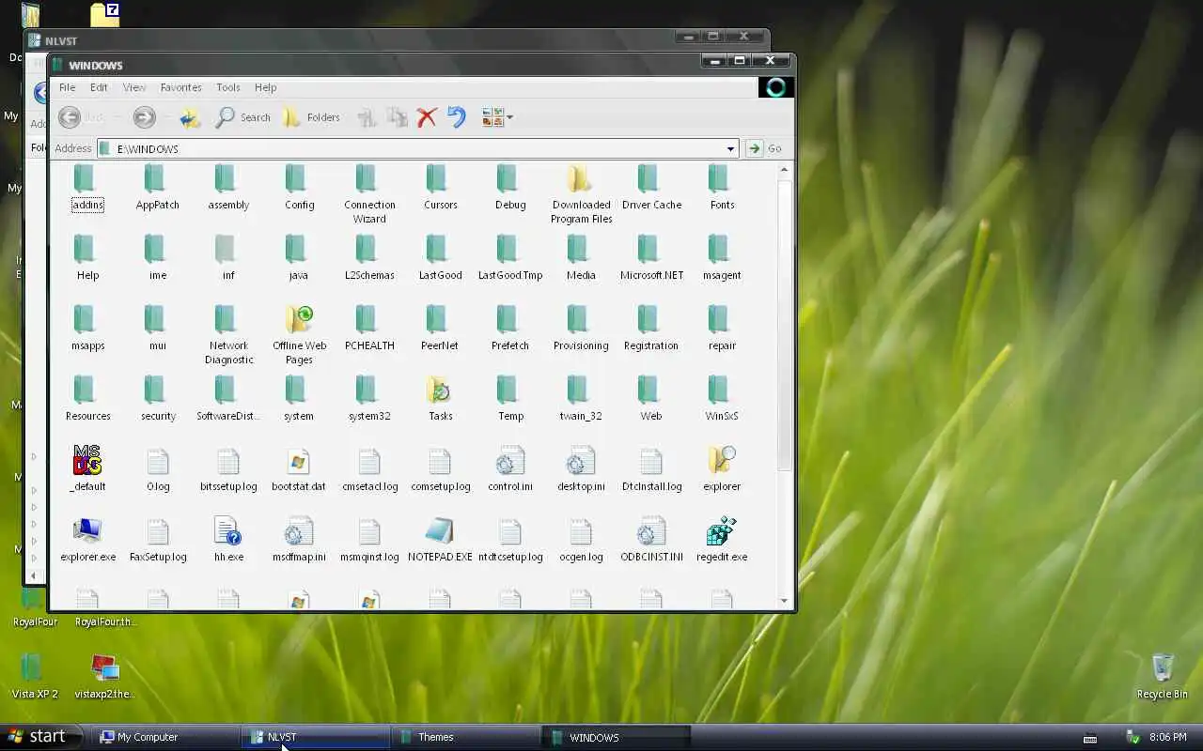Screen dimensions: 1203x751
Task: Select the addins folder
Action: pyautogui.click(x=87, y=188)
